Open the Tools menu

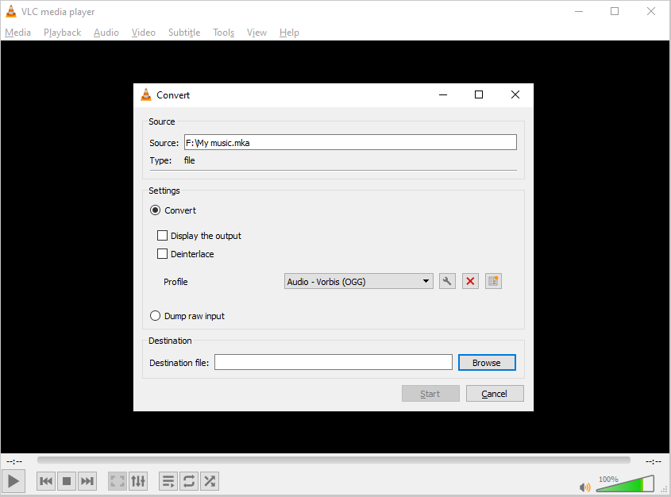223,33
